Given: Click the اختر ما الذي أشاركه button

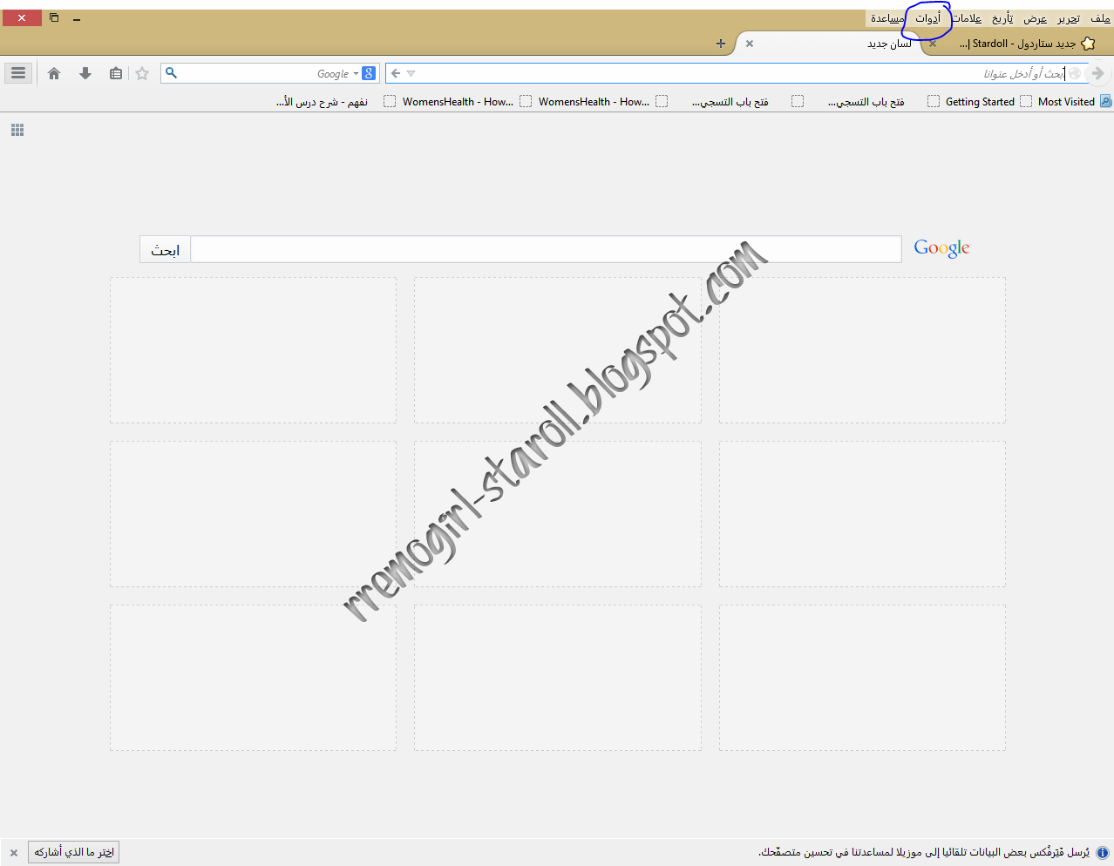Looking at the screenshot, I should pyautogui.click(x=74, y=852).
